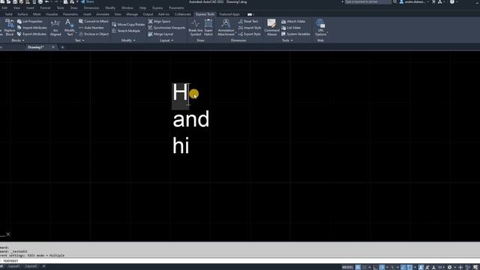Image resolution: width=480 pixels, height=270 pixels.
Task: Expand the Blocks panel dropdown
Action: pyautogui.click(x=18, y=40)
